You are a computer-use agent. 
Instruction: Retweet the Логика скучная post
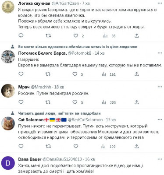(48, 35)
